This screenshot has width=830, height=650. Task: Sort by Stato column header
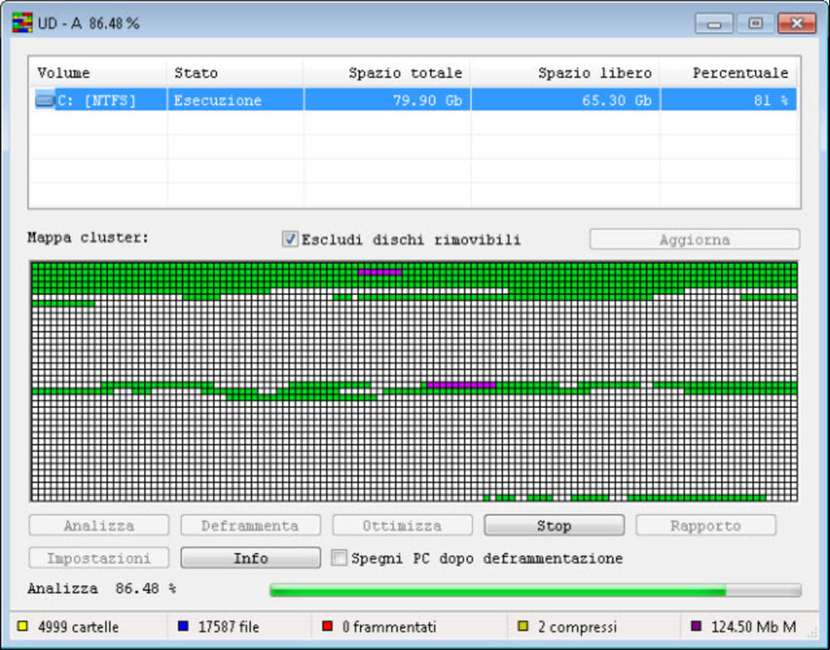235,72
